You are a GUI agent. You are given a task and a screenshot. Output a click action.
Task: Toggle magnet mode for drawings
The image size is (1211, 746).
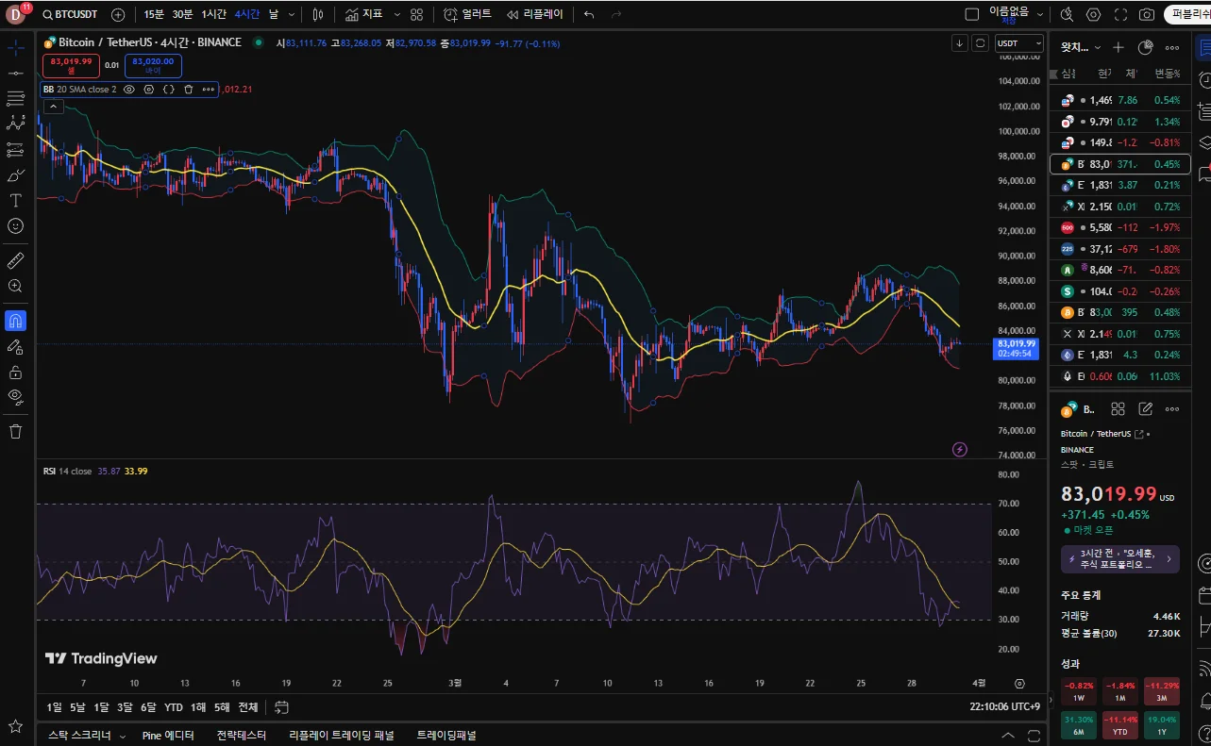tap(16, 321)
